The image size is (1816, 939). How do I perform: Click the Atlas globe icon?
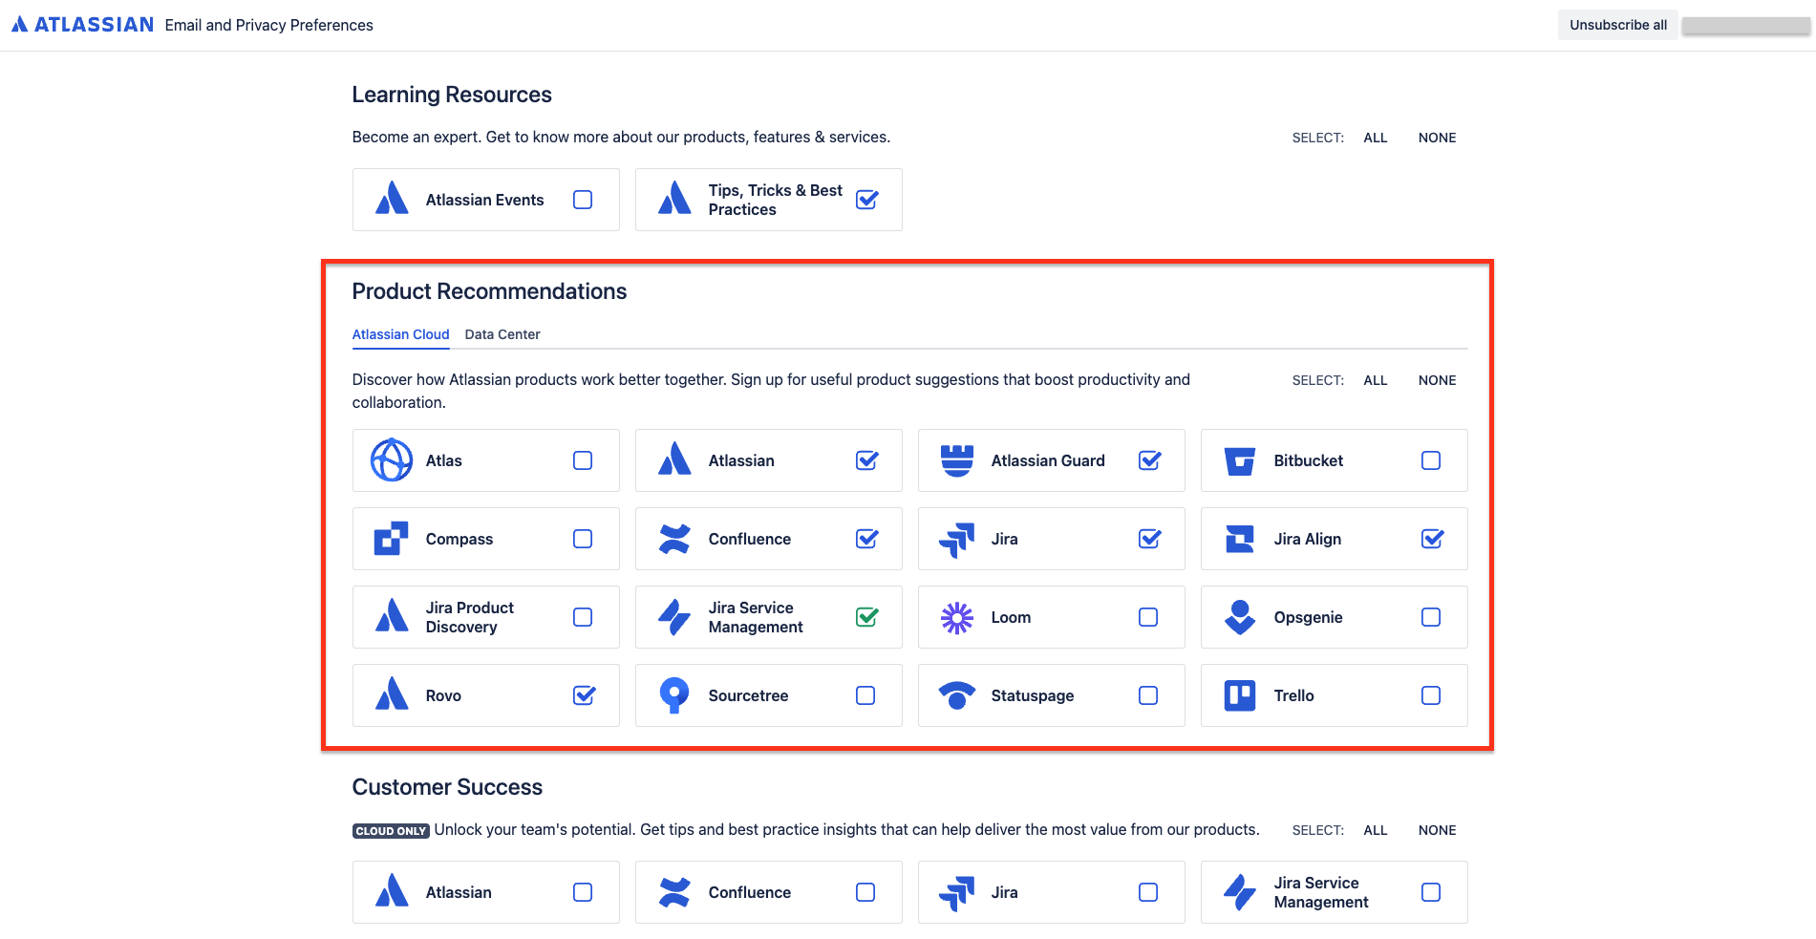(x=392, y=460)
